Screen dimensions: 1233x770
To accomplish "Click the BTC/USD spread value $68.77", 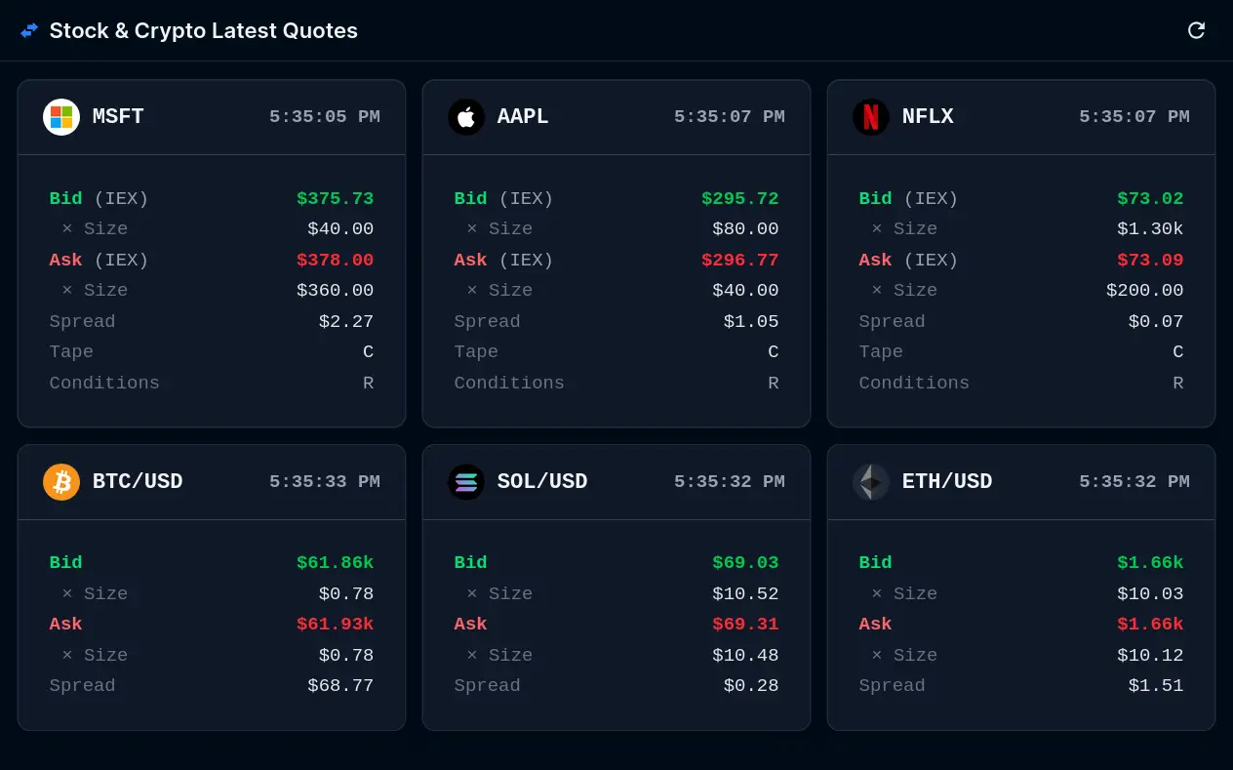I will pos(340,686).
